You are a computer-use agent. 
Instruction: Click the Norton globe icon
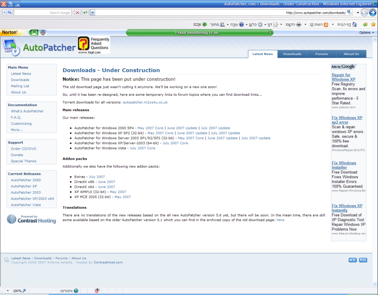43,33
